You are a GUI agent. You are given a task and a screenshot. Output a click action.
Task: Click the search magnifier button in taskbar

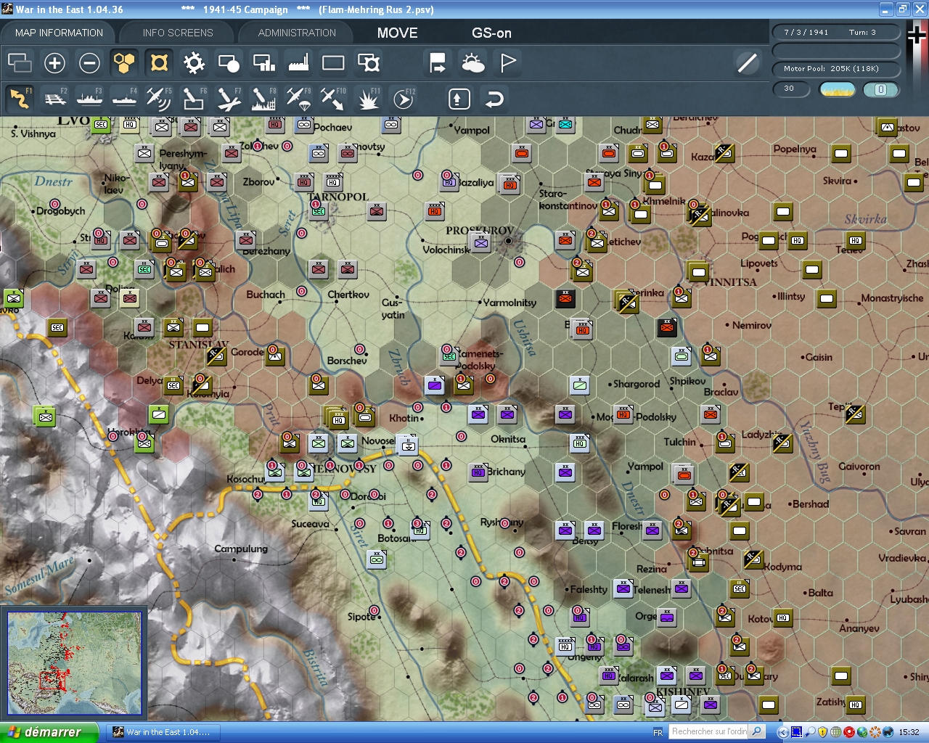click(x=756, y=731)
